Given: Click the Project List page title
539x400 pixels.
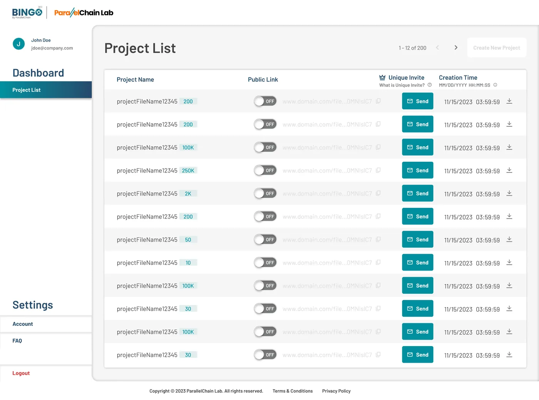Looking at the screenshot, I should tap(140, 48).
